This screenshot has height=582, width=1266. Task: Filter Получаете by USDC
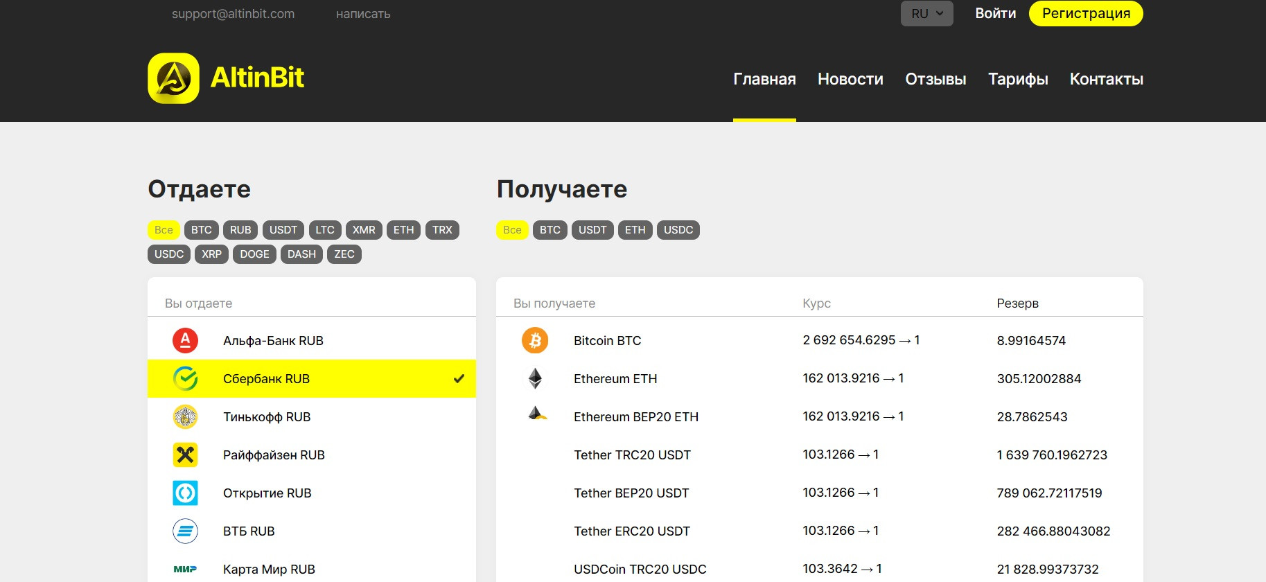coord(678,230)
